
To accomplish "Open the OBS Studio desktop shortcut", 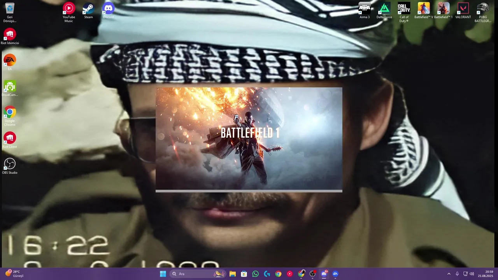I will pos(10,166).
